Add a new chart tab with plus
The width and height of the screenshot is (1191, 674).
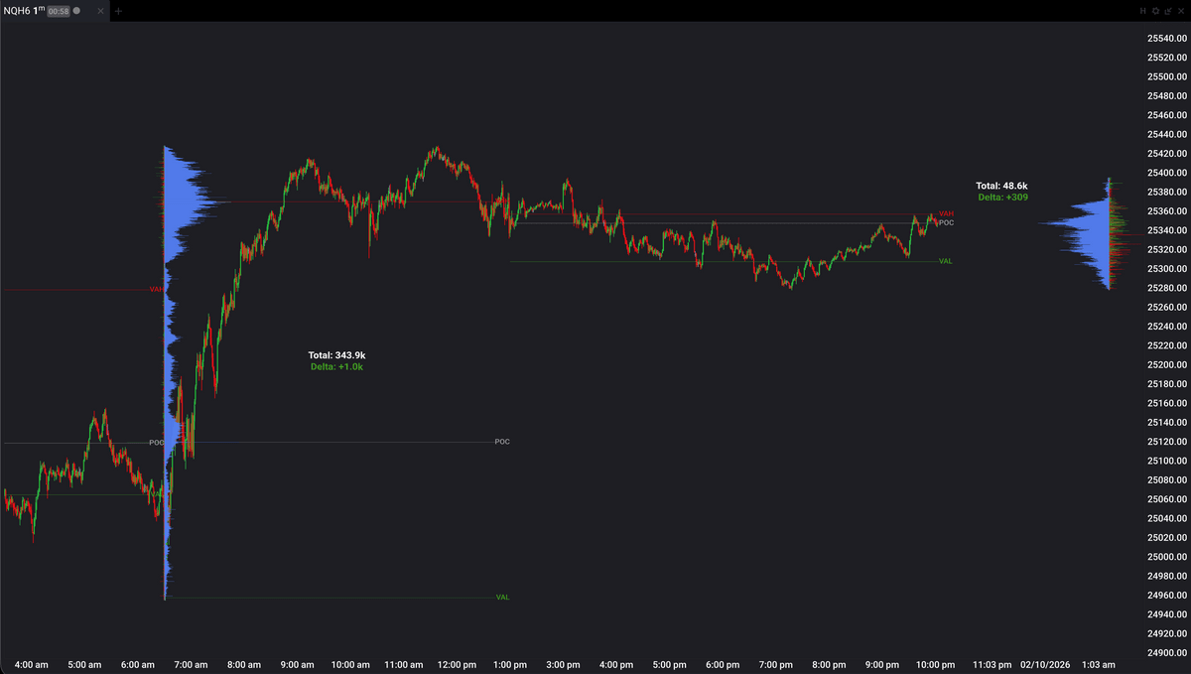pyautogui.click(x=118, y=11)
